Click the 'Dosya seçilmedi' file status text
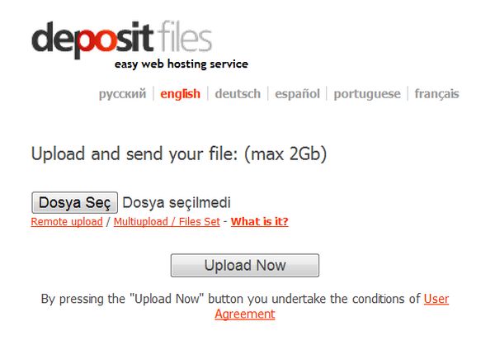Image resolution: width=495 pixels, height=345 pixels. (177, 202)
